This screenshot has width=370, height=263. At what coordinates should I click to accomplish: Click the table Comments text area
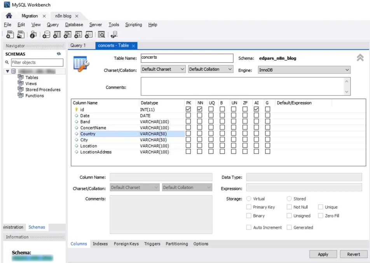[x=245, y=86]
